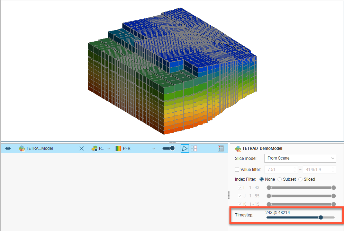Click the PFR rainbow colourmap swatch
Image resolution: width=344 pixels, height=231 pixels.
pyautogui.click(x=118, y=148)
